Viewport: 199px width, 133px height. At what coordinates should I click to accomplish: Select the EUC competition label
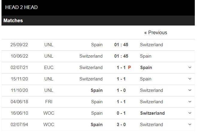pos(49,68)
